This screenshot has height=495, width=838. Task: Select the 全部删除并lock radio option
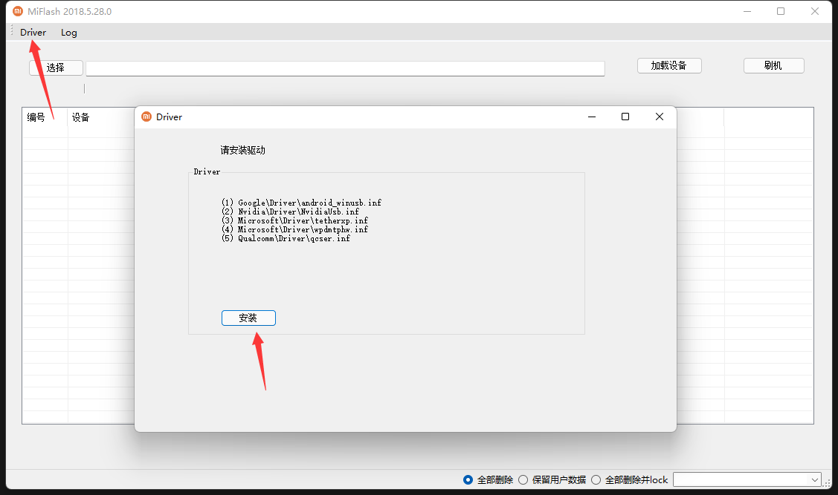click(x=596, y=479)
